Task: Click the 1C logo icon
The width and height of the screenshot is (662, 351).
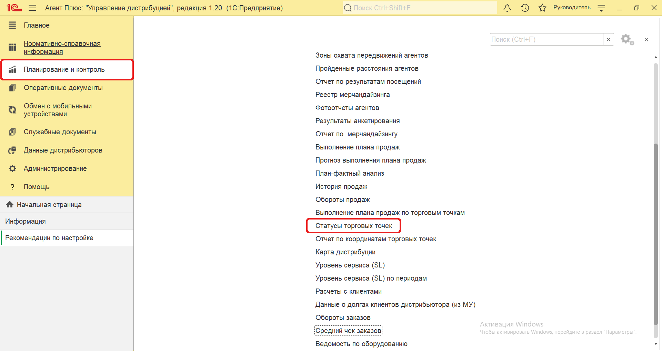Action: click(x=14, y=8)
